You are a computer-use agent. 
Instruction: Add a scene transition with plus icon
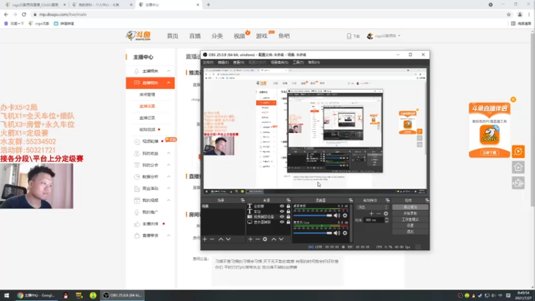[x=371, y=213]
